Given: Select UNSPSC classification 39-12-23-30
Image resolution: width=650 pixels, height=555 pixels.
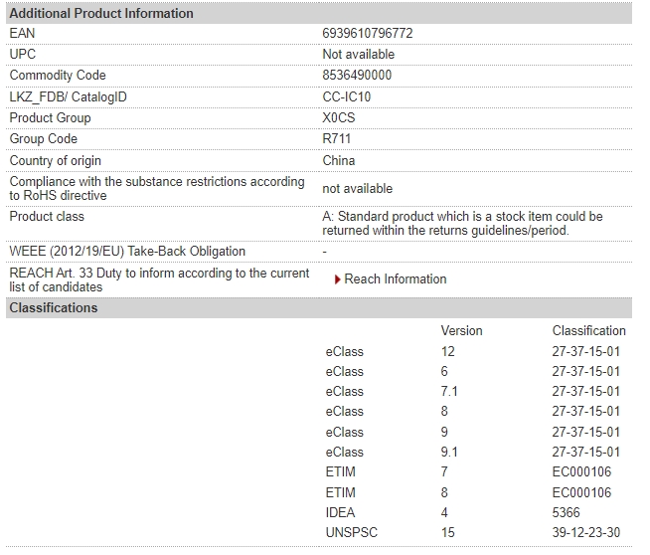Looking at the screenshot, I should pyautogui.click(x=586, y=532).
